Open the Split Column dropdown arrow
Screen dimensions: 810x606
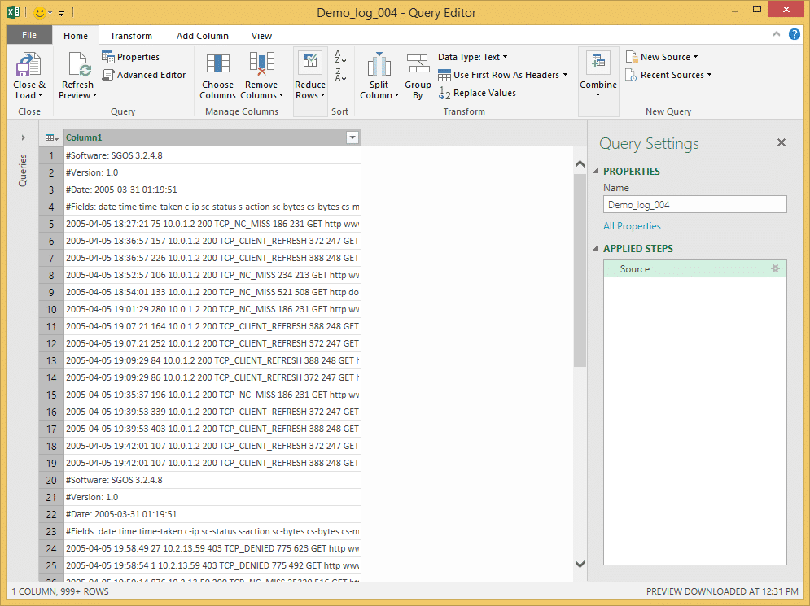pos(396,95)
